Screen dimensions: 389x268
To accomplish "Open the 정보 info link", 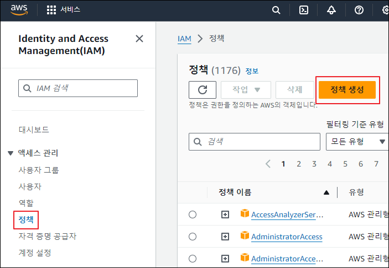I will pyautogui.click(x=252, y=71).
